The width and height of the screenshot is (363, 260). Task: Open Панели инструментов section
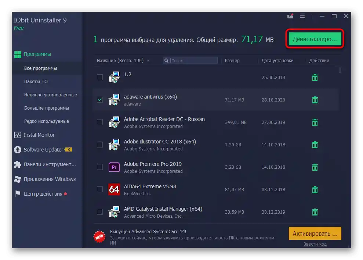(x=50, y=164)
